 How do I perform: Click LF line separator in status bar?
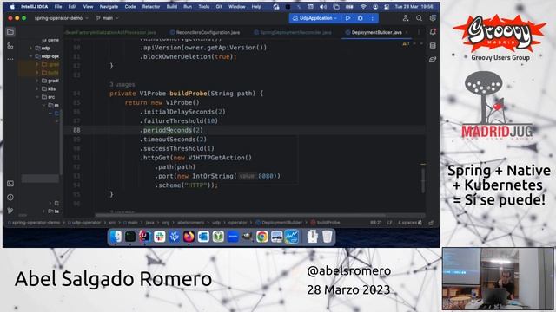pyautogui.click(x=389, y=223)
